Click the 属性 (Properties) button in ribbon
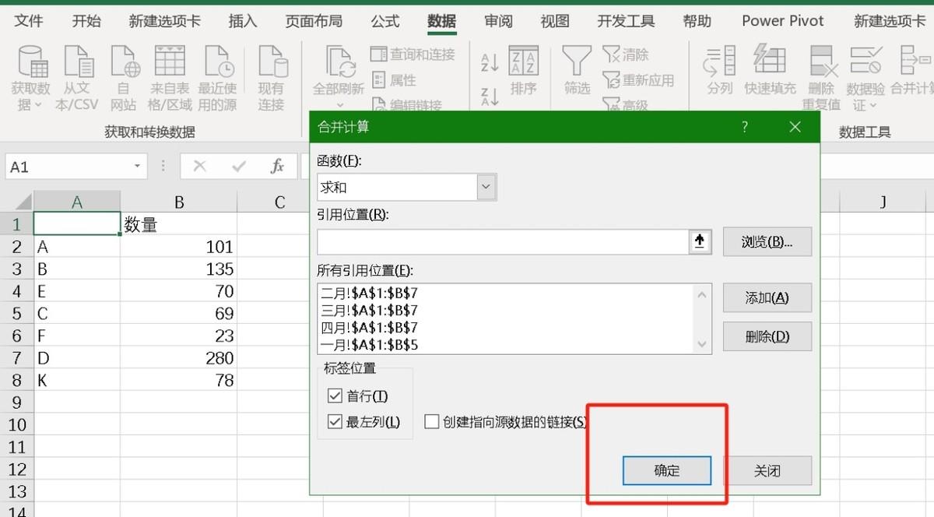The image size is (934, 517). tap(395, 80)
